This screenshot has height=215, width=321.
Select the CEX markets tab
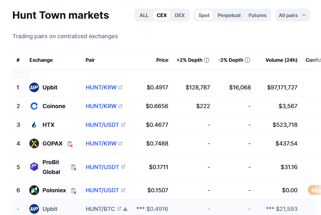pos(162,15)
